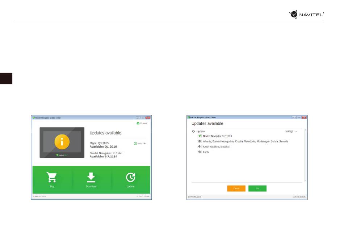Screen dimensions: 344x244
Task: Click the globe icon beside the Albania map pack
Action: [200, 141]
